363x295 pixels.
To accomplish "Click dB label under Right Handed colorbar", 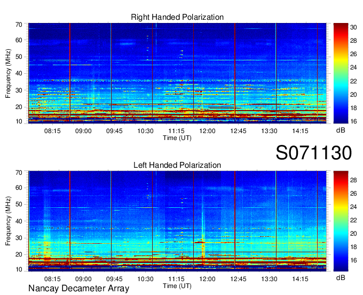I will pyautogui.click(x=341, y=130).
